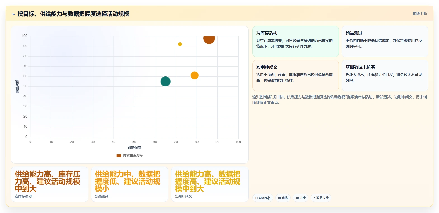Click the 短期冲成交 stat card with yellow heading
This screenshot has height=213, width=439.
(x=210, y=184)
